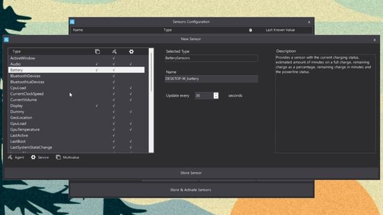Click Store & Activate Sensors button
Viewport: 383px width, 215px height.
[x=191, y=190]
